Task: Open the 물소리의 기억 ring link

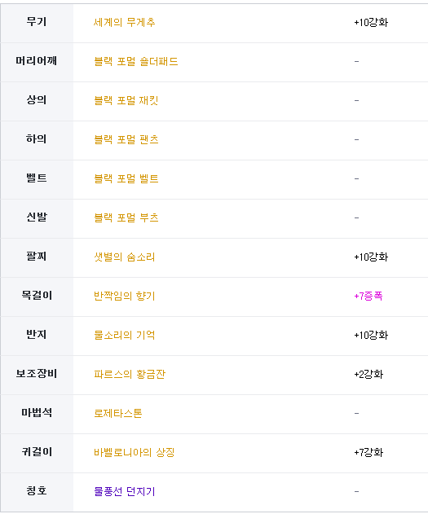Action: point(124,335)
